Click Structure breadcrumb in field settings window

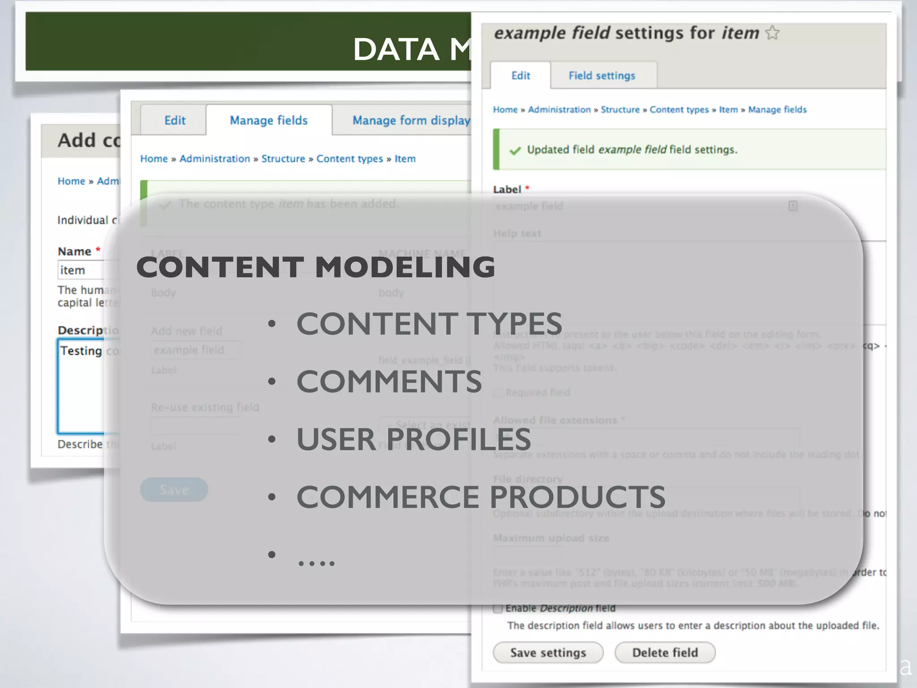point(620,110)
